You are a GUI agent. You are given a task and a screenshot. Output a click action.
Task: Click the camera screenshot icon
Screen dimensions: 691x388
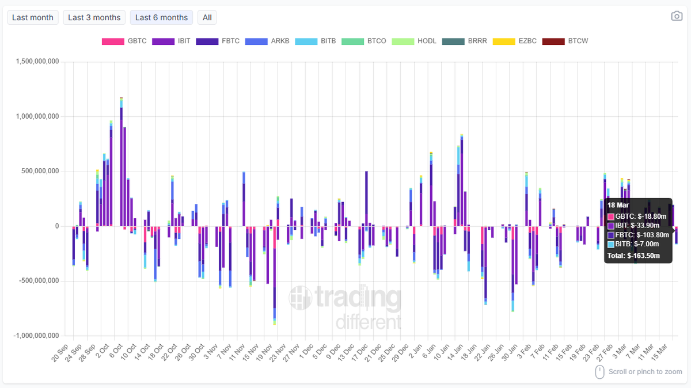point(677,16)
